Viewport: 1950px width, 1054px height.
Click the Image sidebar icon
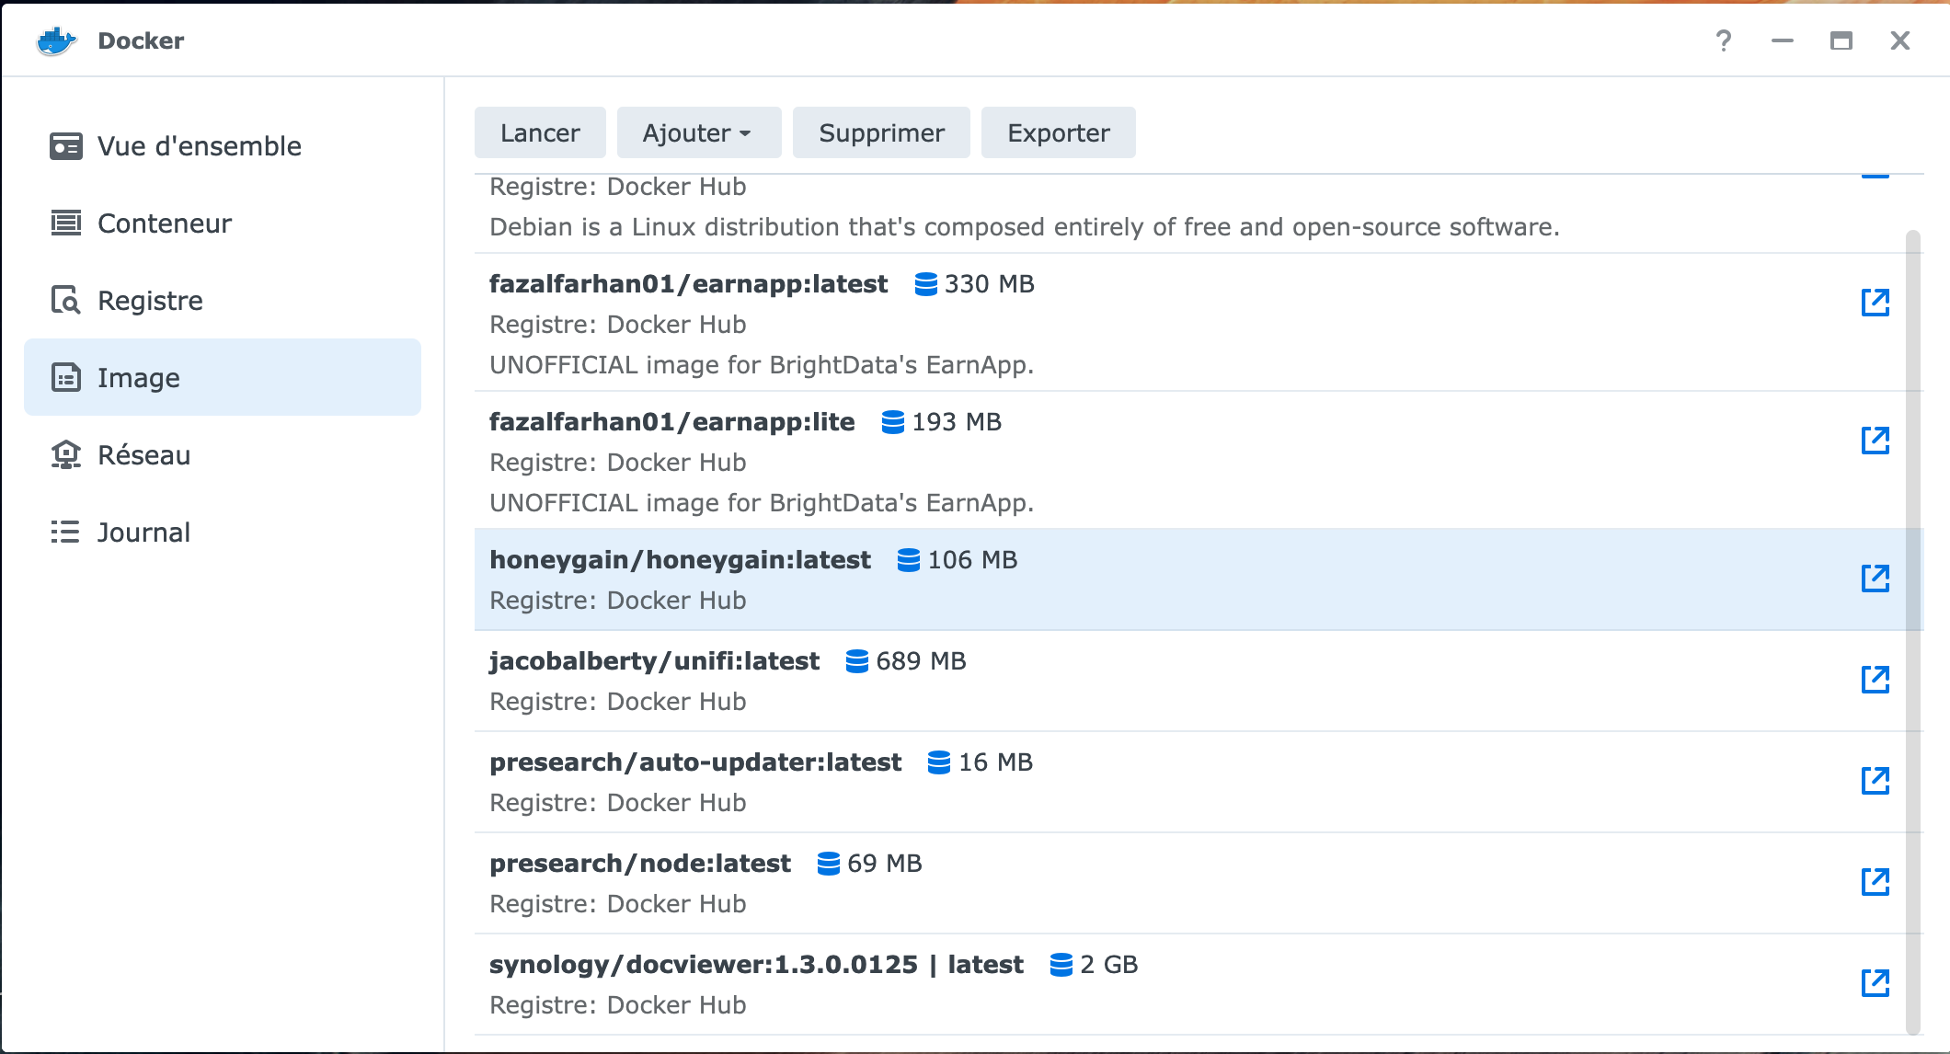[65, 378]
